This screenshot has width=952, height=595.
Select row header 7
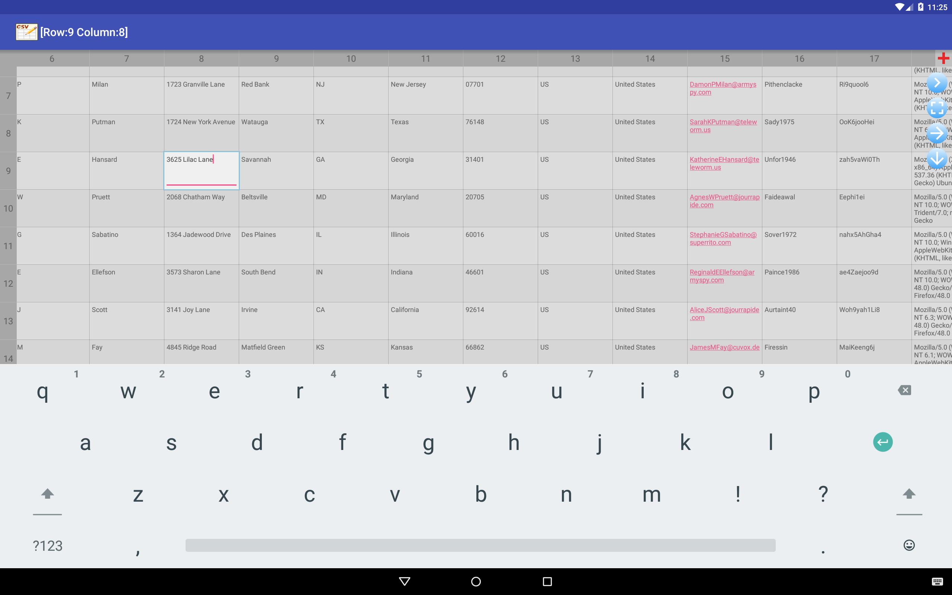click(x=8, y=96)
